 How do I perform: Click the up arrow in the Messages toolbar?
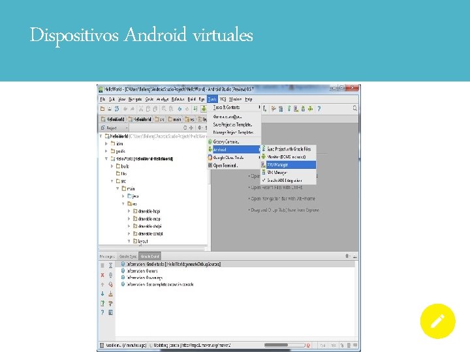tap(102, 284)
